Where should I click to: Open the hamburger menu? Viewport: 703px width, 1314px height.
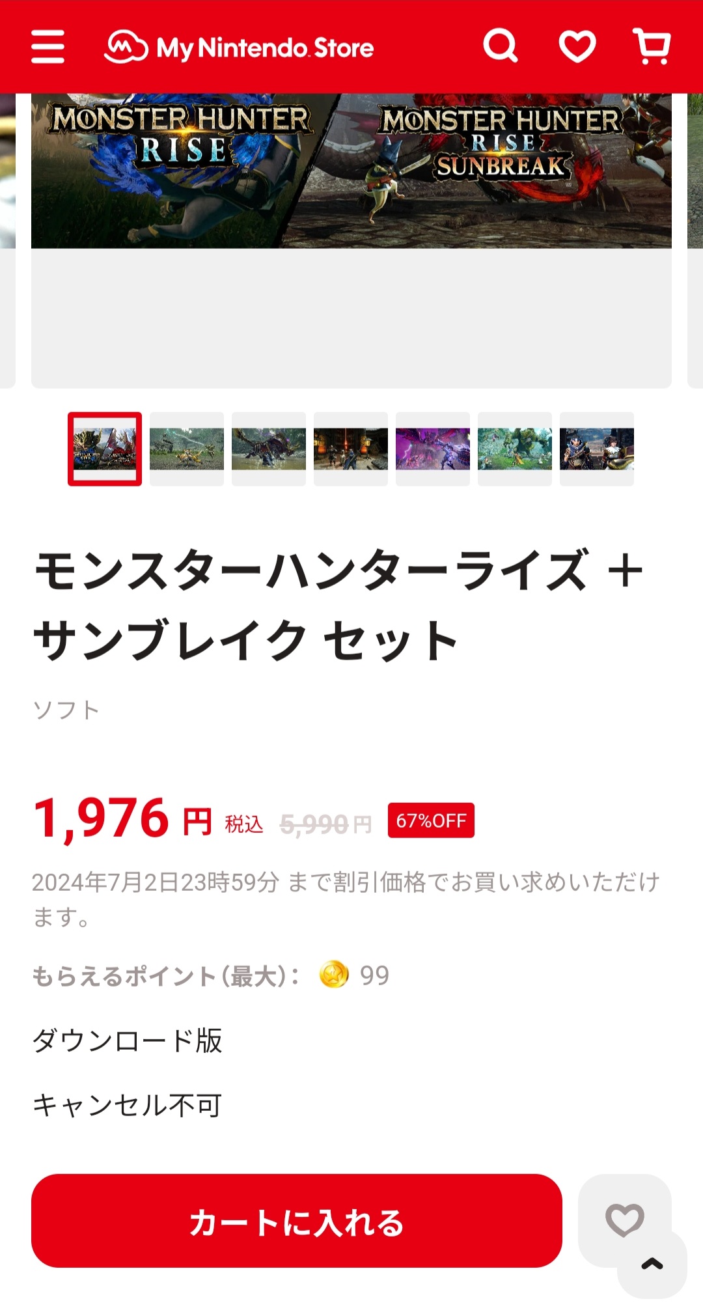click(48, 47)
